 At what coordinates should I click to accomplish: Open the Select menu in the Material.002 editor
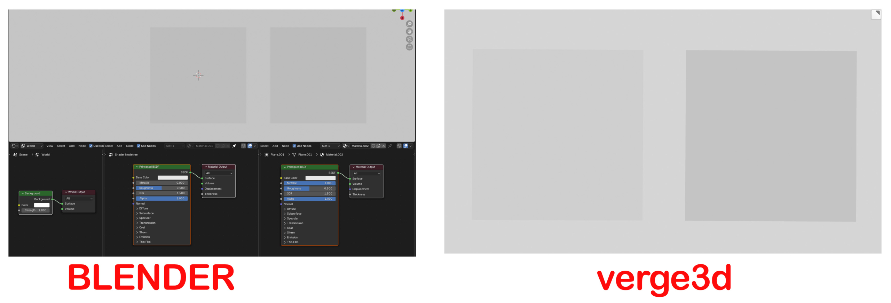[x=265, y=146]
